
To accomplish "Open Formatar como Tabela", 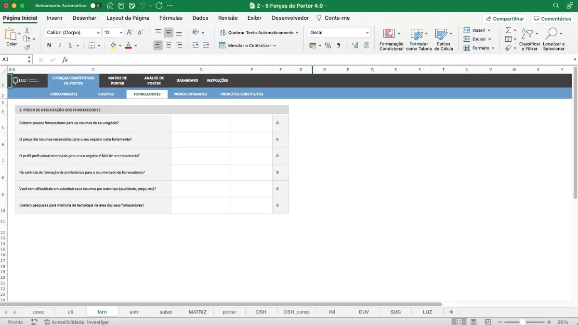I will [419, 39].
